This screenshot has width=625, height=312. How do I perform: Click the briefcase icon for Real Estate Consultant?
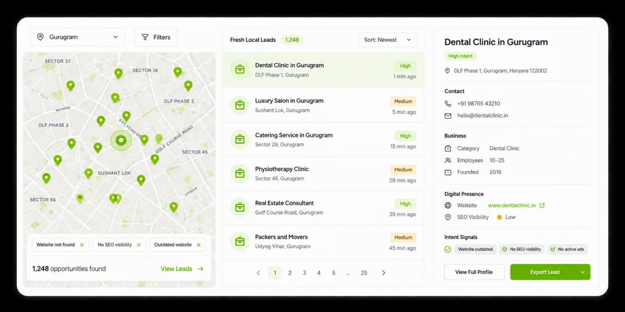coord(240,207)
